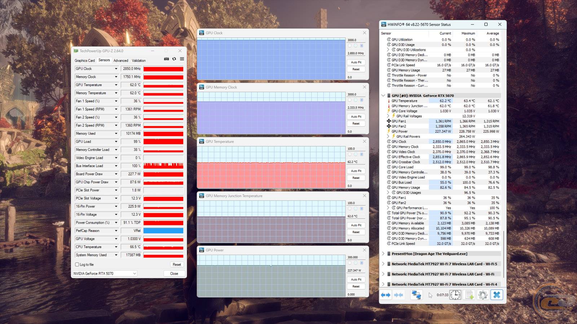The image size is (577, 324).
Task: Click the GPU Memory Clock graph window icon
Action: [202, 87]
